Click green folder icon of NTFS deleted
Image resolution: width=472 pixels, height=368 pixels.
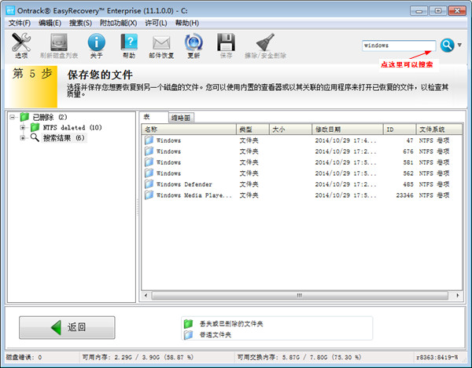(35, 128)
